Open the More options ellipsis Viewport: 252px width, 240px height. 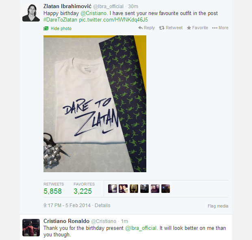click(220, 28)
